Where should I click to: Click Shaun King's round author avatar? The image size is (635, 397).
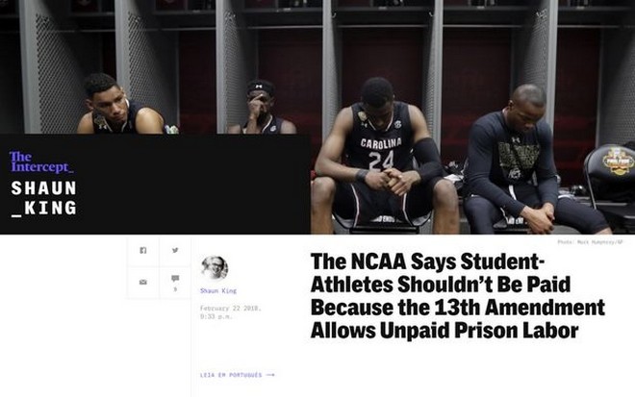point(215,268)
